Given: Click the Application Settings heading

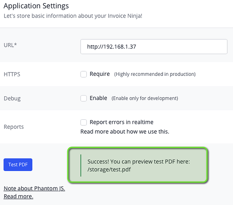Looking at the screenshot, I should pos(36,6).
